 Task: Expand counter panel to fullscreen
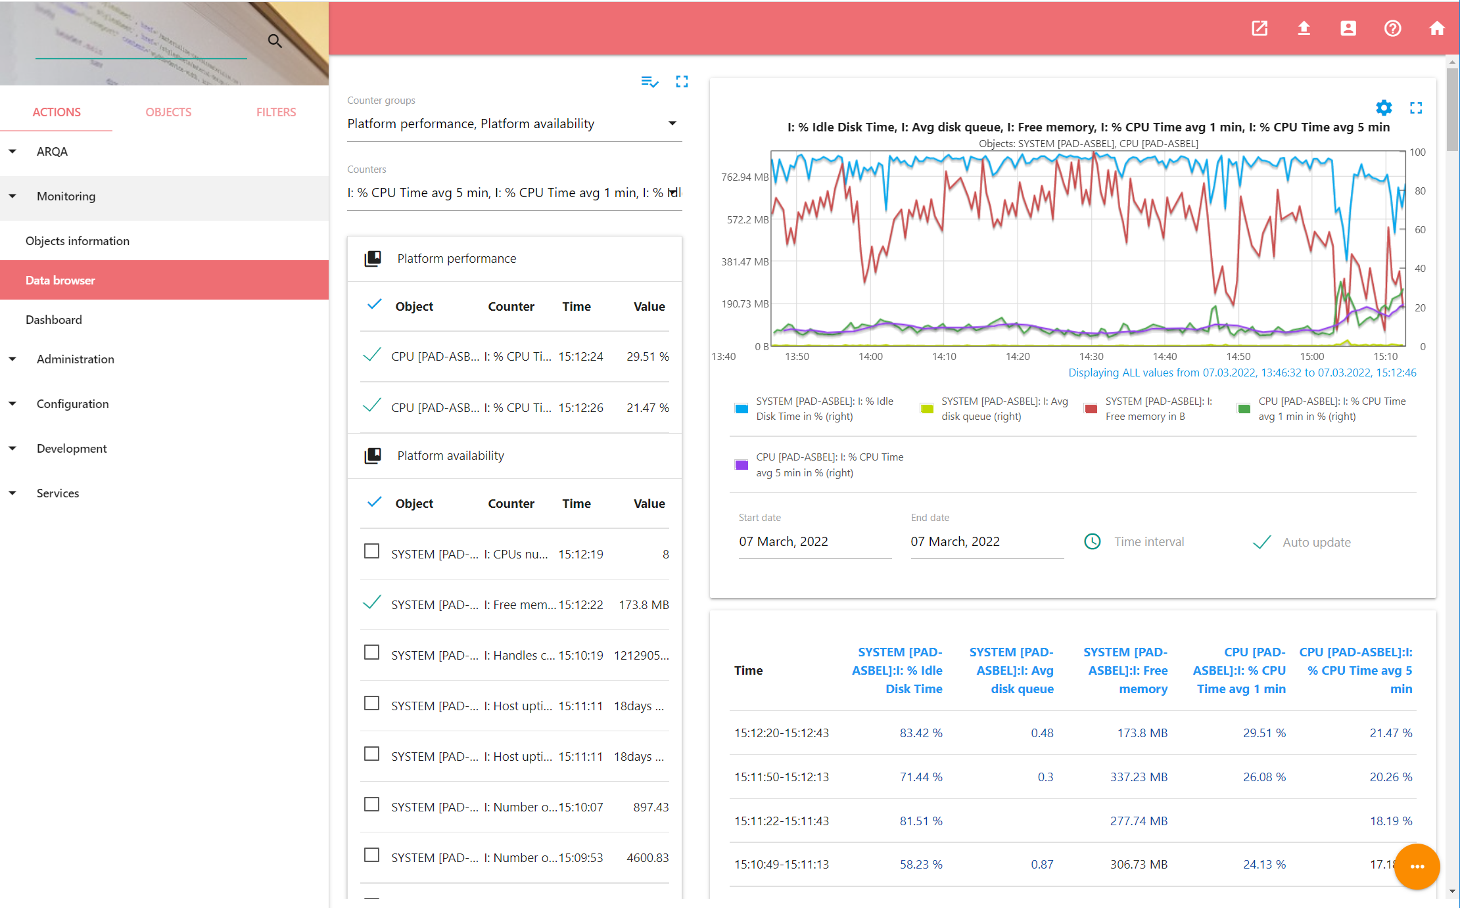[x=682, y=81]
